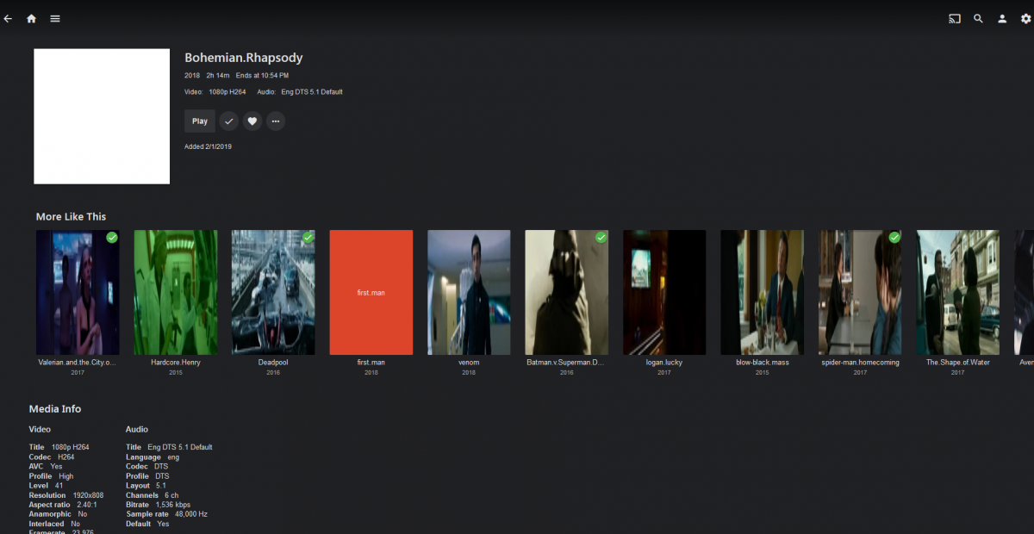Image resolution: width=1034 pixels, height=534 pixels.
Task: Open the settings gear icon
Action: click(1025, 18)
